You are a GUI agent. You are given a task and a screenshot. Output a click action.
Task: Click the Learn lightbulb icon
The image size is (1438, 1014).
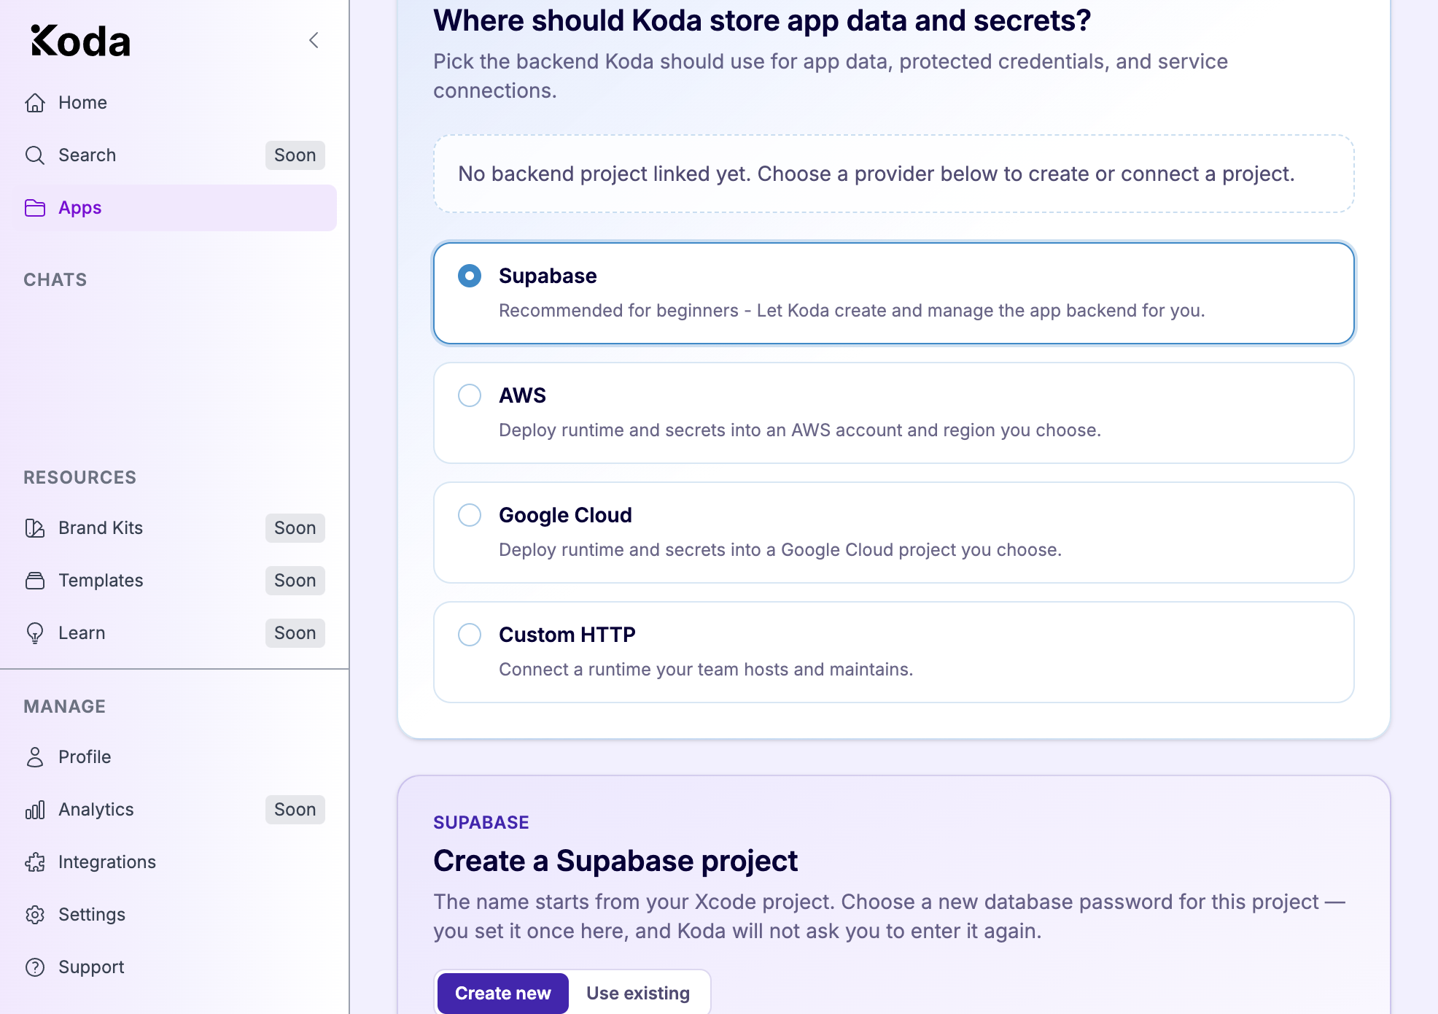coord(35,633)
